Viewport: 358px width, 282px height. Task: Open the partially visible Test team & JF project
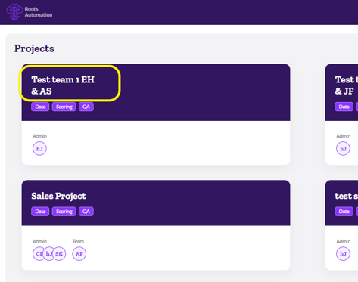click(347, 85)
